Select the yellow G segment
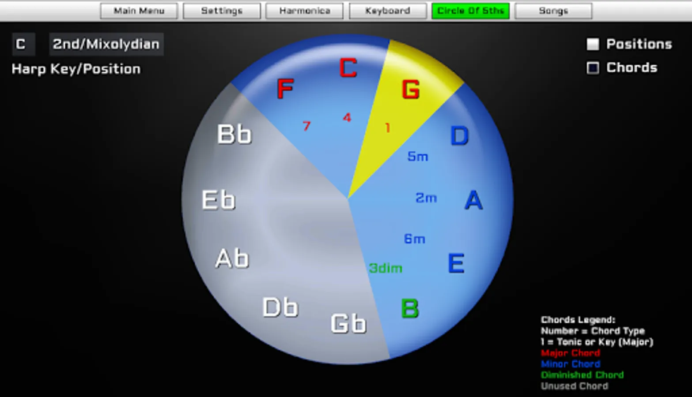This screenshot has height=397, width=692. (x=411, y=90)
